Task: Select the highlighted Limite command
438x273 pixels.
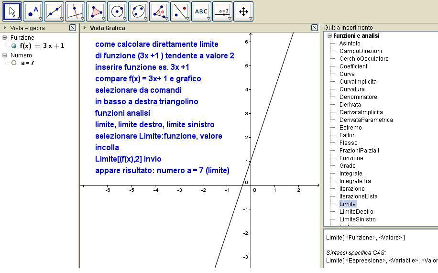Action: tap(348, 204)
